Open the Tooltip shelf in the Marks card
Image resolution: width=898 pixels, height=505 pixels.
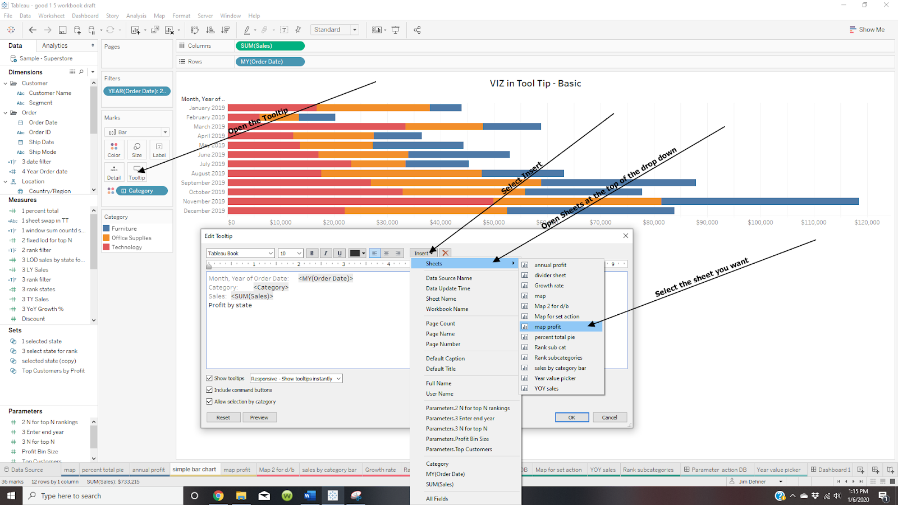click(x=136, y=171)
